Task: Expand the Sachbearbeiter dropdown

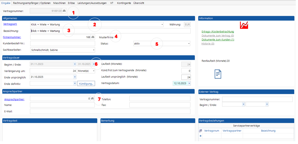Action: point(94,50)
